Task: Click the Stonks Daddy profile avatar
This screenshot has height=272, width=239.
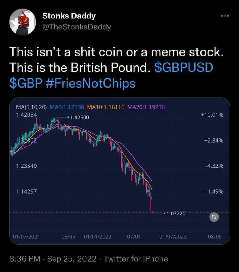Action: tap(22, 22)
